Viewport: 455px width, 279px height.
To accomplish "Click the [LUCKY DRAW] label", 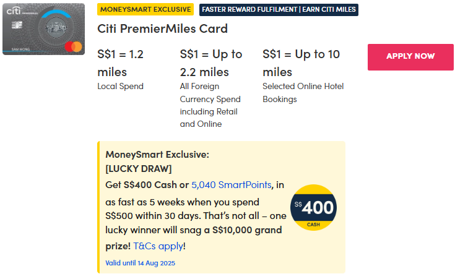I will tap(138, 169).
